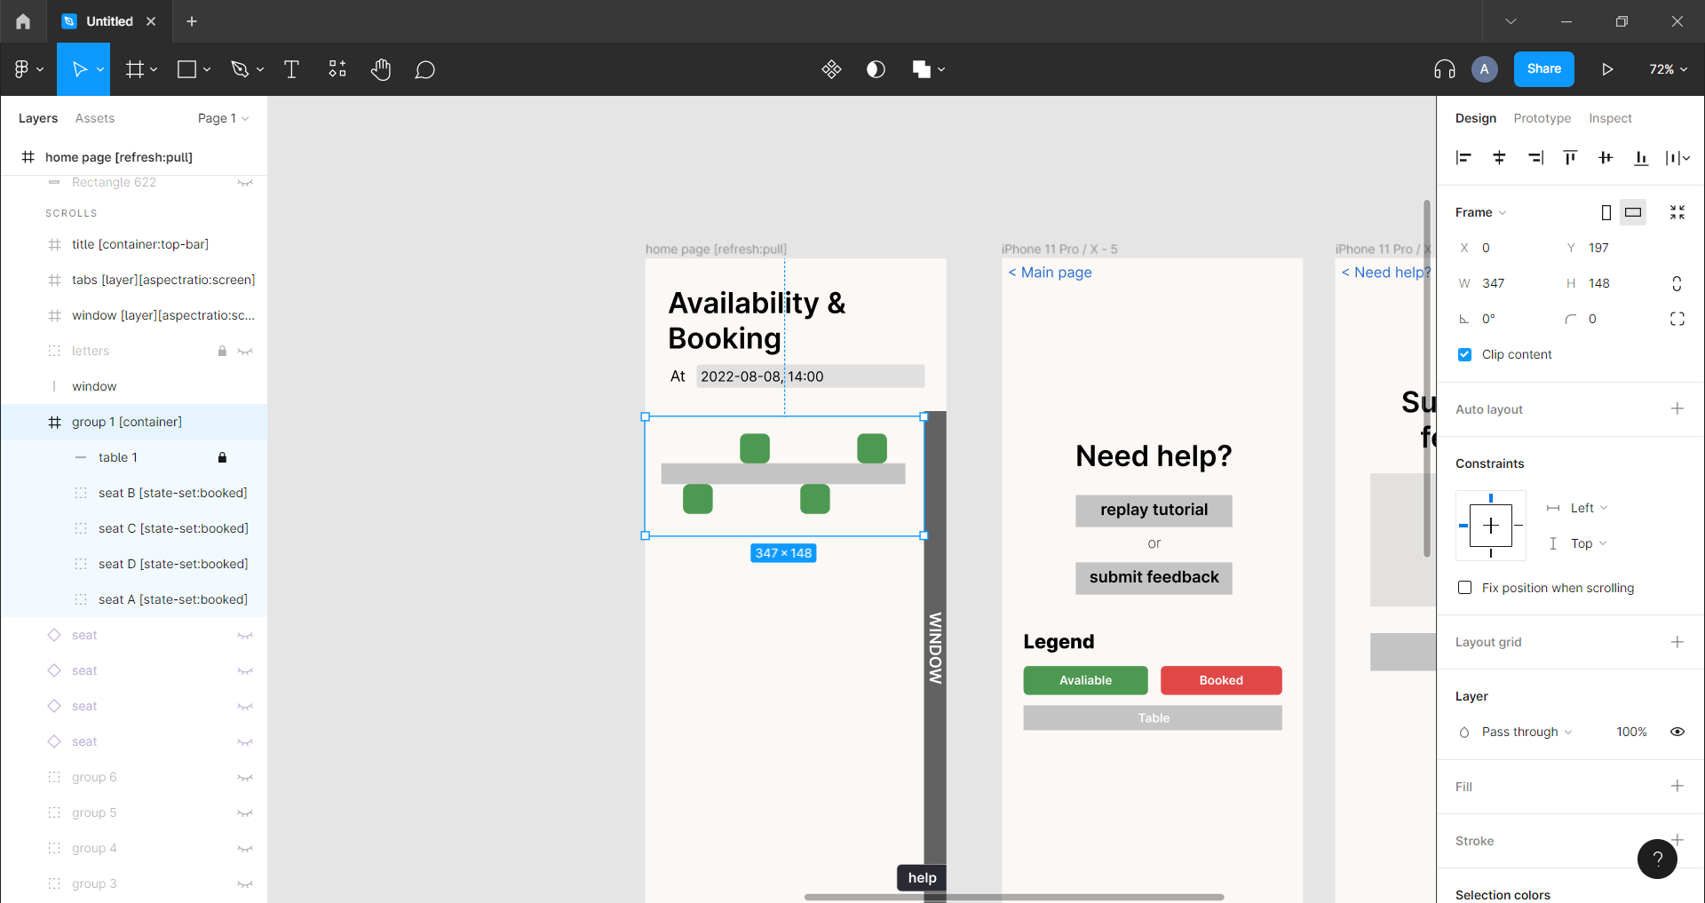The image size is (1705, 903).
Task: Select the Text tool
Action: (x=291, y=69)
